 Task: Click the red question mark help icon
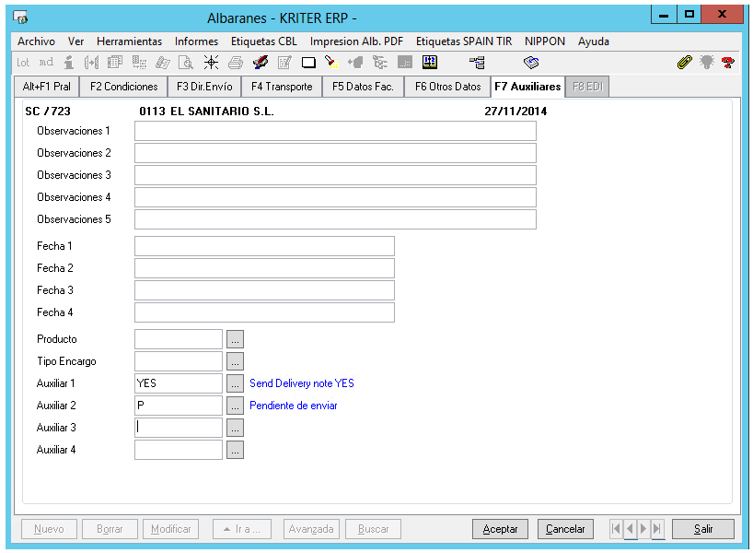[728, 63]
